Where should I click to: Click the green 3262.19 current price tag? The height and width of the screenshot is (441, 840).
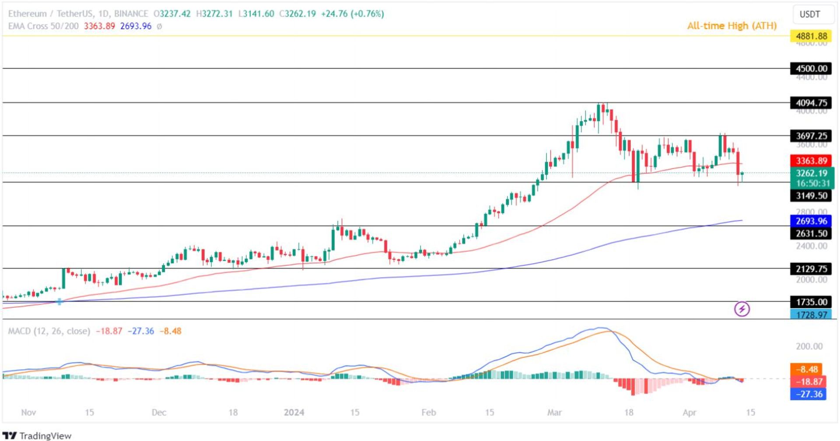811,174
